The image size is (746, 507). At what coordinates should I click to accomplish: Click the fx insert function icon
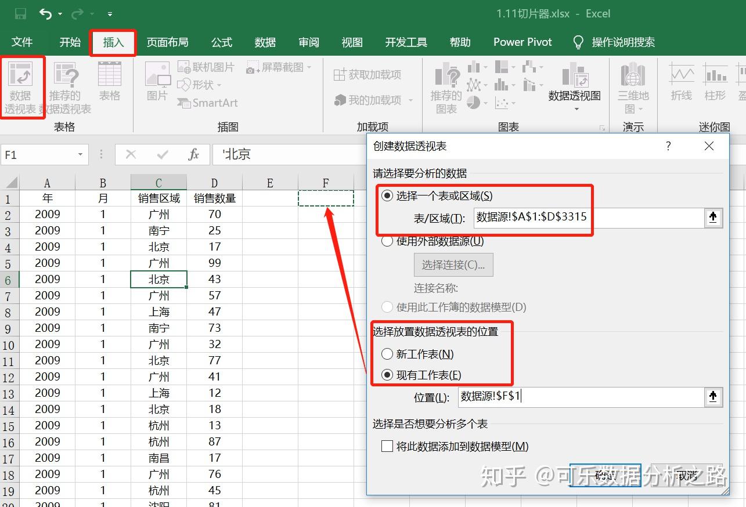(194, 154)
